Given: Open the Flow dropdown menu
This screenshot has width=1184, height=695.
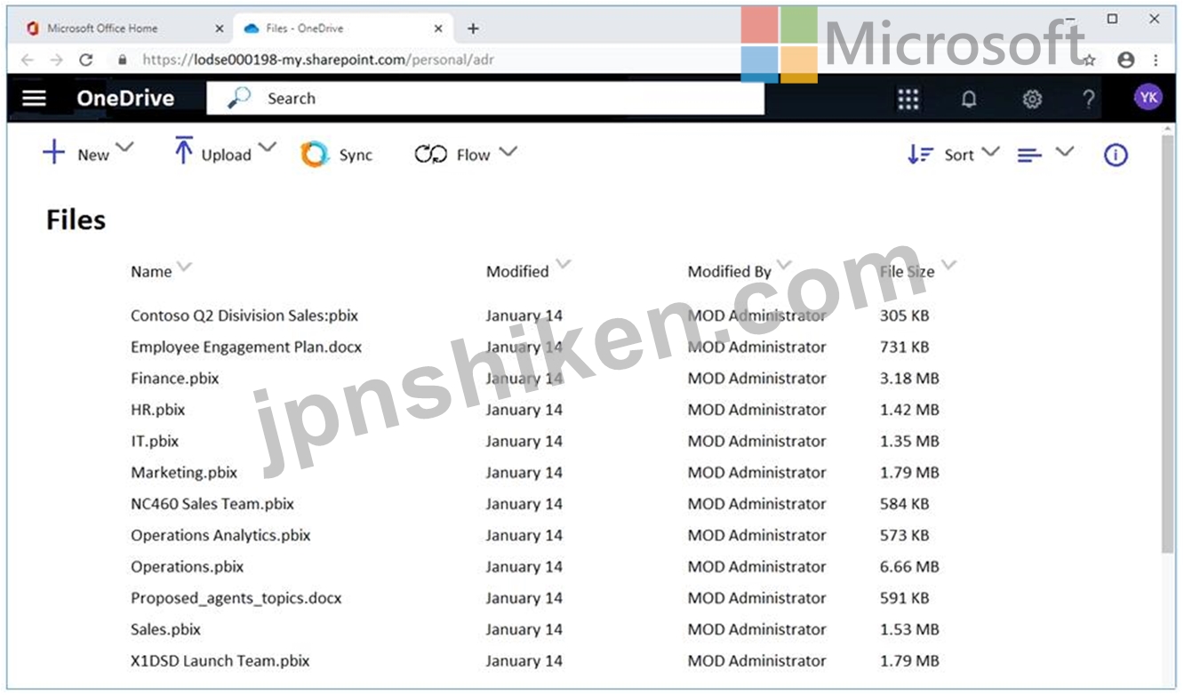Looking at the screenshot, I should pyautogui.click(x=465, y=155).
